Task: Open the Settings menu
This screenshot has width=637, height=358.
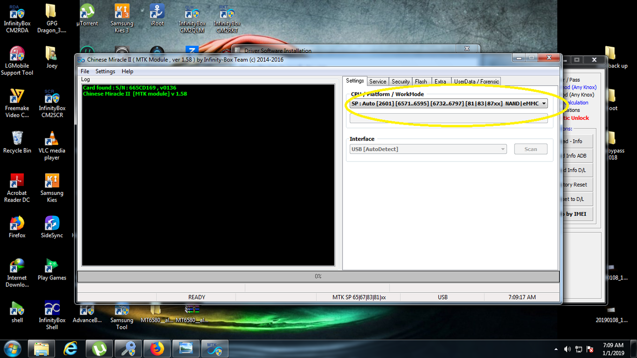Action: click(x=105, y=72)
